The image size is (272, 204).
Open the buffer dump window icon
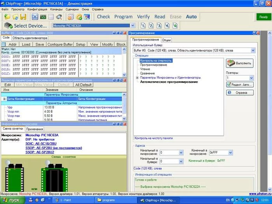point(35,17)
